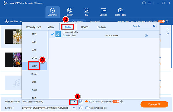Click the Convert All button
This screenshot has width=173, height=112.
154,105
